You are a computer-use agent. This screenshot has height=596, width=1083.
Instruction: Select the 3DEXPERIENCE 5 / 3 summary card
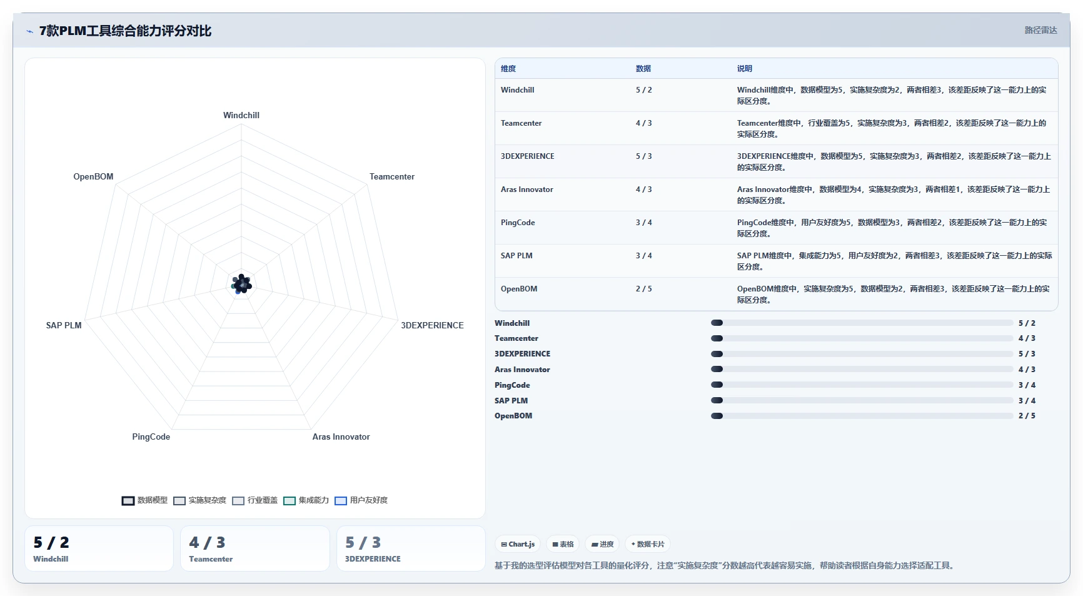pyautogui.click(x=411, y=548)
